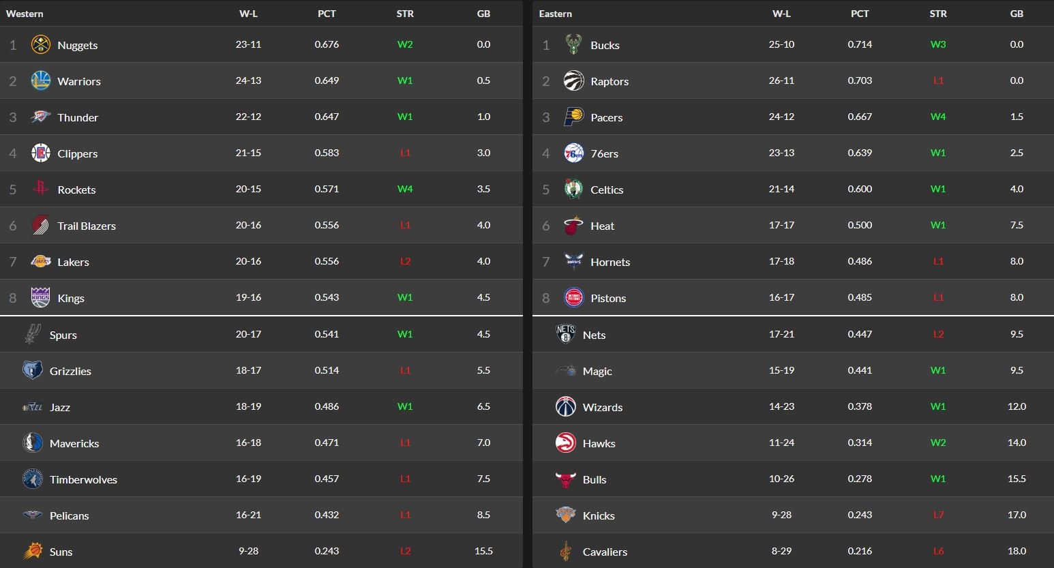
Task: Select the Eastern conference header
Action: (x=556, y=14)
